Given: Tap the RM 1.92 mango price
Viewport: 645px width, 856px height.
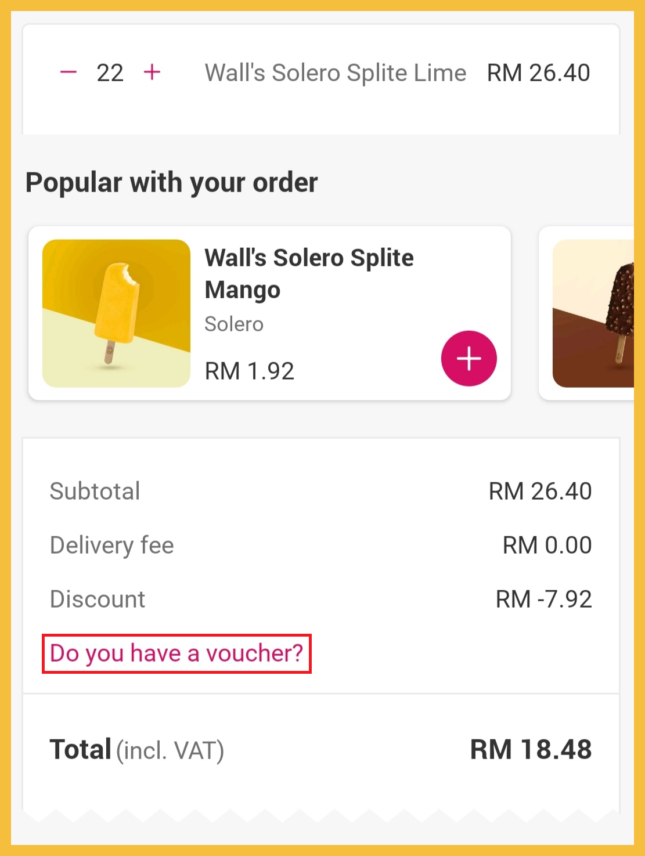Looking at the screenshot, I should coord(250,371).
